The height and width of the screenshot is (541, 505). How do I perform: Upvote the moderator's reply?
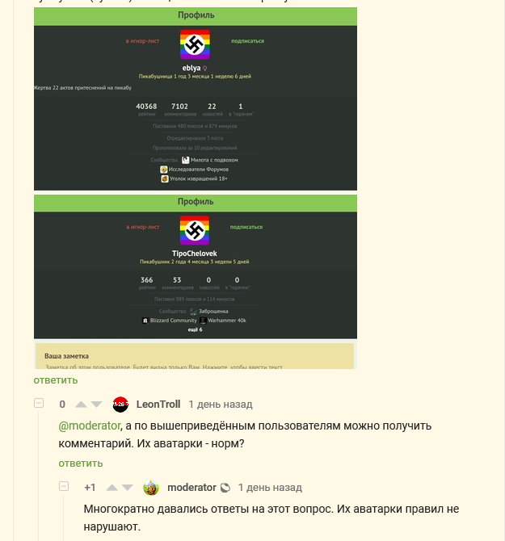tap(112, 488)
